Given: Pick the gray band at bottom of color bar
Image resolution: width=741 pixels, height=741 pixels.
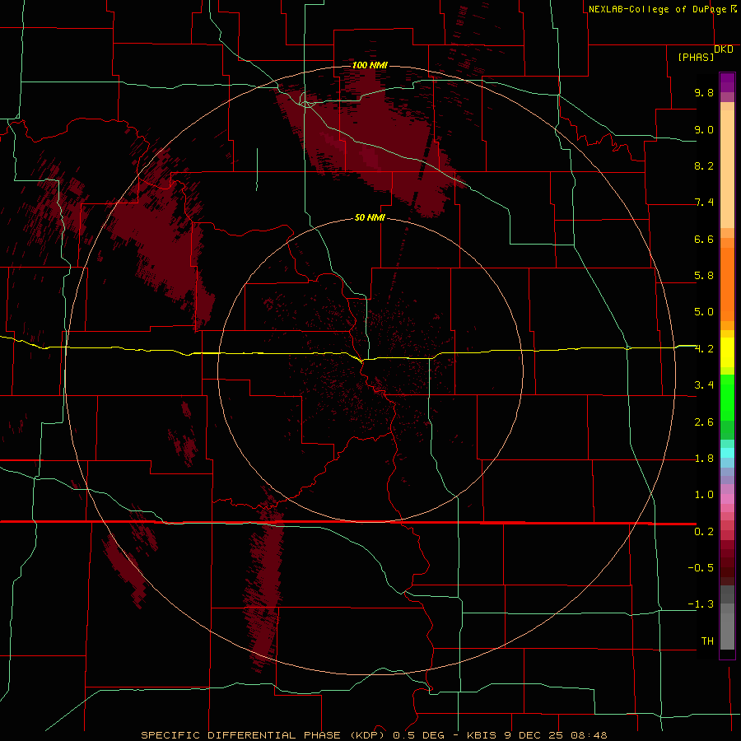Looking at the screenshot, I should 727,627.
